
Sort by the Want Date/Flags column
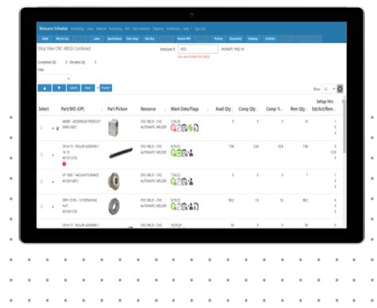(185, 109)
